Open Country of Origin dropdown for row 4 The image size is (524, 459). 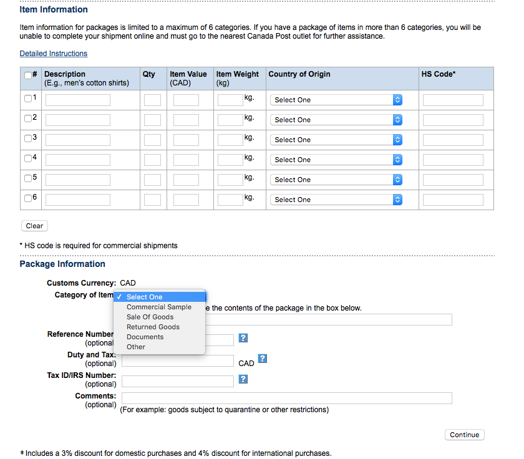tap(336, 160)
